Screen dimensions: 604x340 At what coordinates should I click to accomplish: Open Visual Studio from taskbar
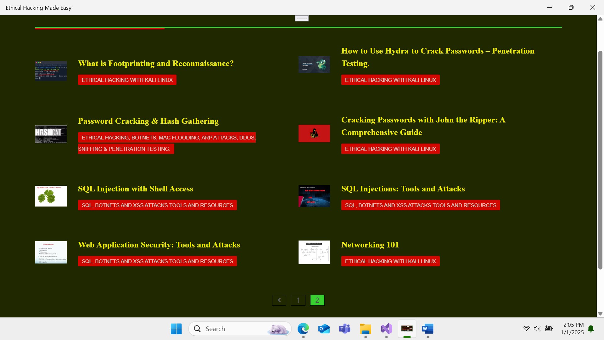386,329
